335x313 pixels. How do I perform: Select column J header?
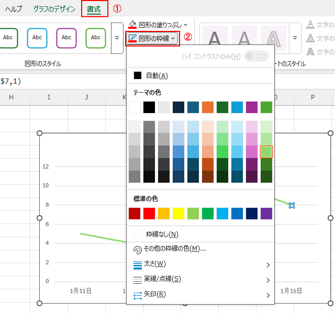click(x=86, y=97)
